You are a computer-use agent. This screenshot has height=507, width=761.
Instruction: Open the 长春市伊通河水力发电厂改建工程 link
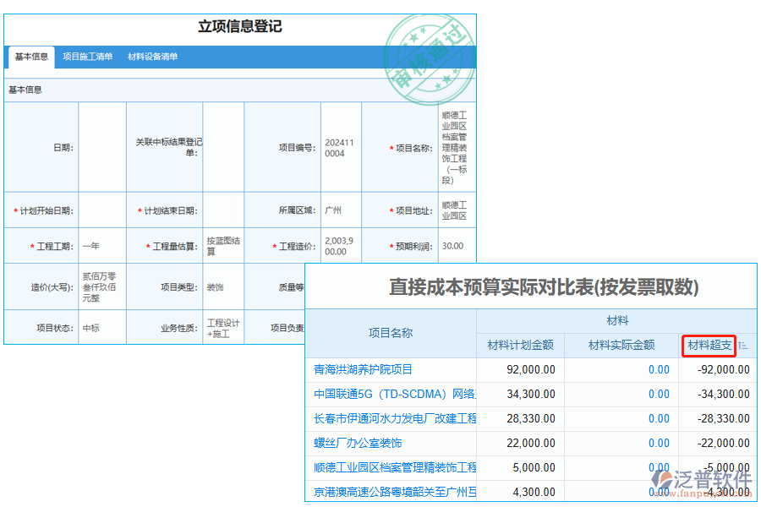393,418
